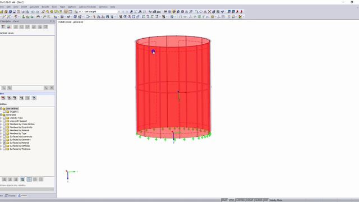This screenshot has width=359, height=202.
Task: Uncheck the Surfaces by Material checkbox
Action: tap(4, 143)
